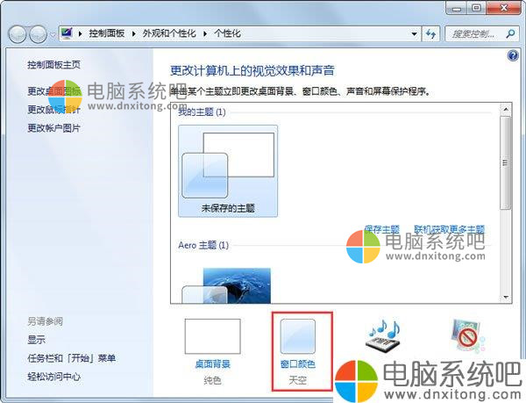Select the Aero water theme thumbnail

(x=226, y=285)
